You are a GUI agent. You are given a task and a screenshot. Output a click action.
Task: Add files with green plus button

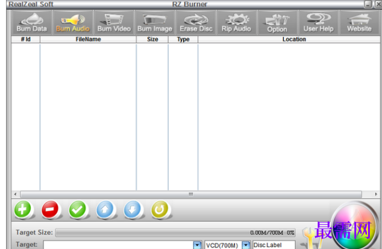[x=22, y=209]
